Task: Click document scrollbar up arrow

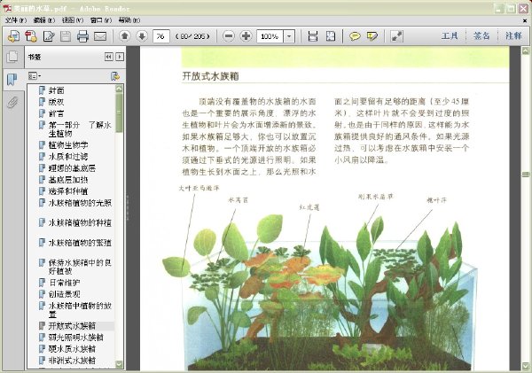Action: point(526,51)
